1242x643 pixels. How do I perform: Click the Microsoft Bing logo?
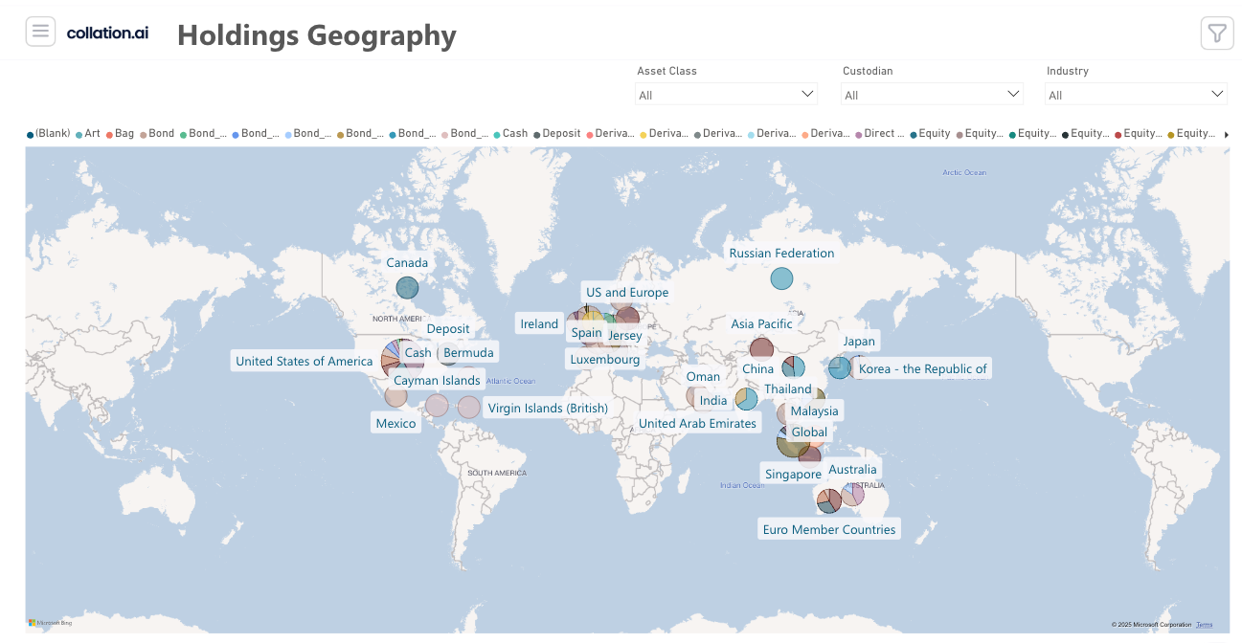(50, 623)
